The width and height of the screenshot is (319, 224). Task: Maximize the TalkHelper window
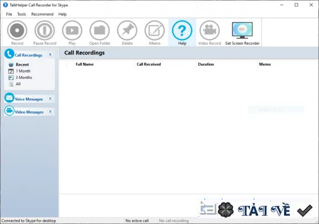[296, 5]
